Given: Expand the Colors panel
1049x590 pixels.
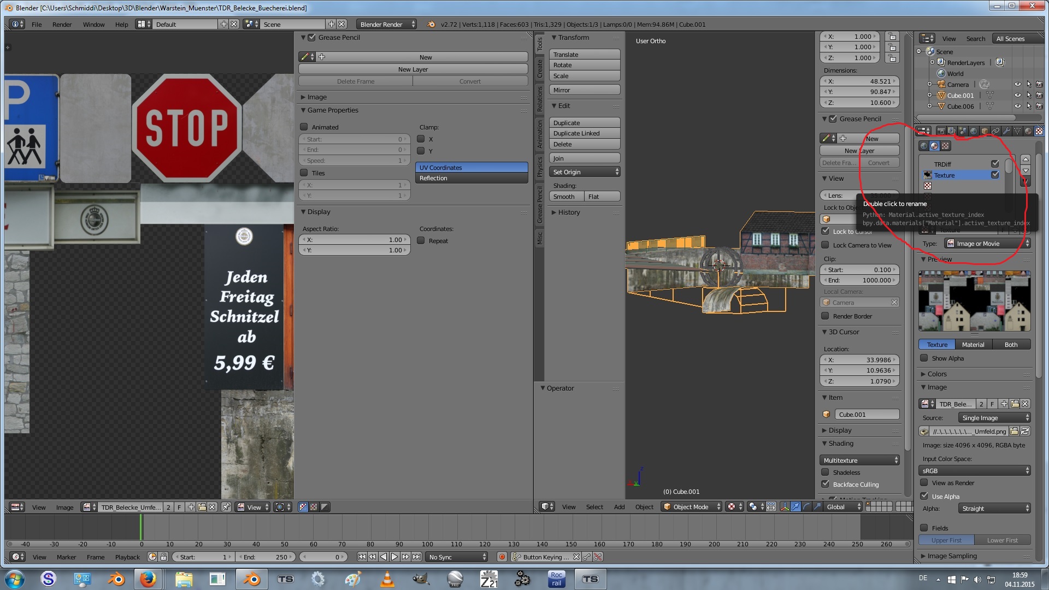Looking at the screenshot, I should coord(936,374).
